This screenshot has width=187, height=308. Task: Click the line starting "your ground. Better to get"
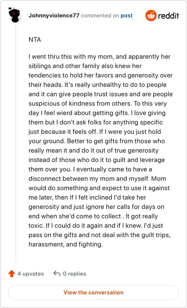point(97,141)
